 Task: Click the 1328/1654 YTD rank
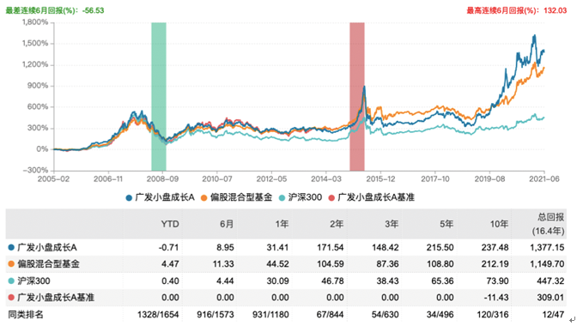point(158,315)
